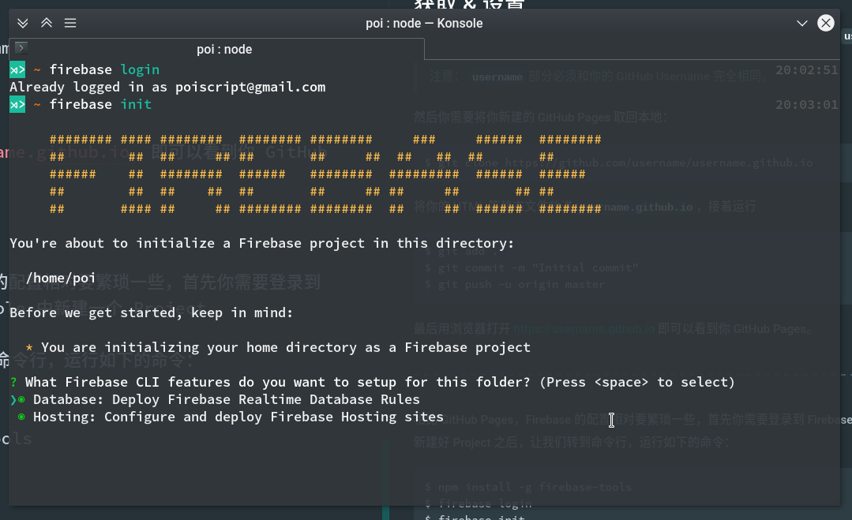Click the green prompt arrow beside firebase init
This screenshot has height=520, width=852.
[17, 103]
